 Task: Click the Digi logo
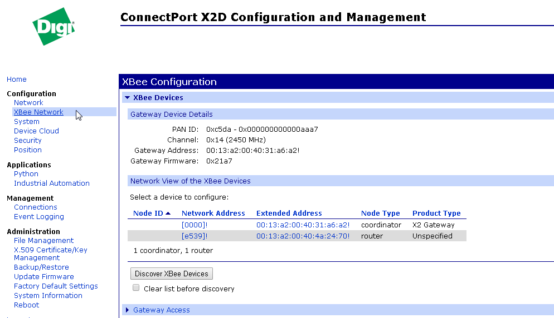pos(54,26)
